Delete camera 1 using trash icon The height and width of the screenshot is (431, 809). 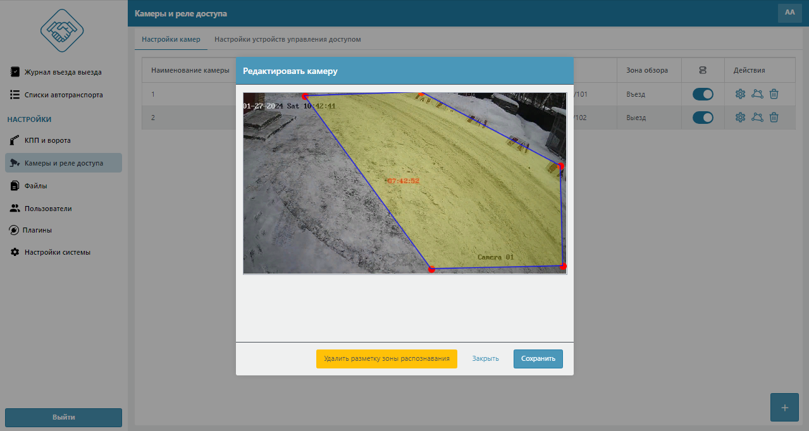click(x=774, y=94)
